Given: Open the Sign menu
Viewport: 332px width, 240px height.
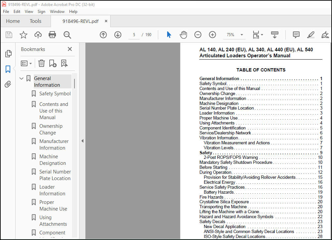Looking at the screenshot, I should tap(41, 12).
